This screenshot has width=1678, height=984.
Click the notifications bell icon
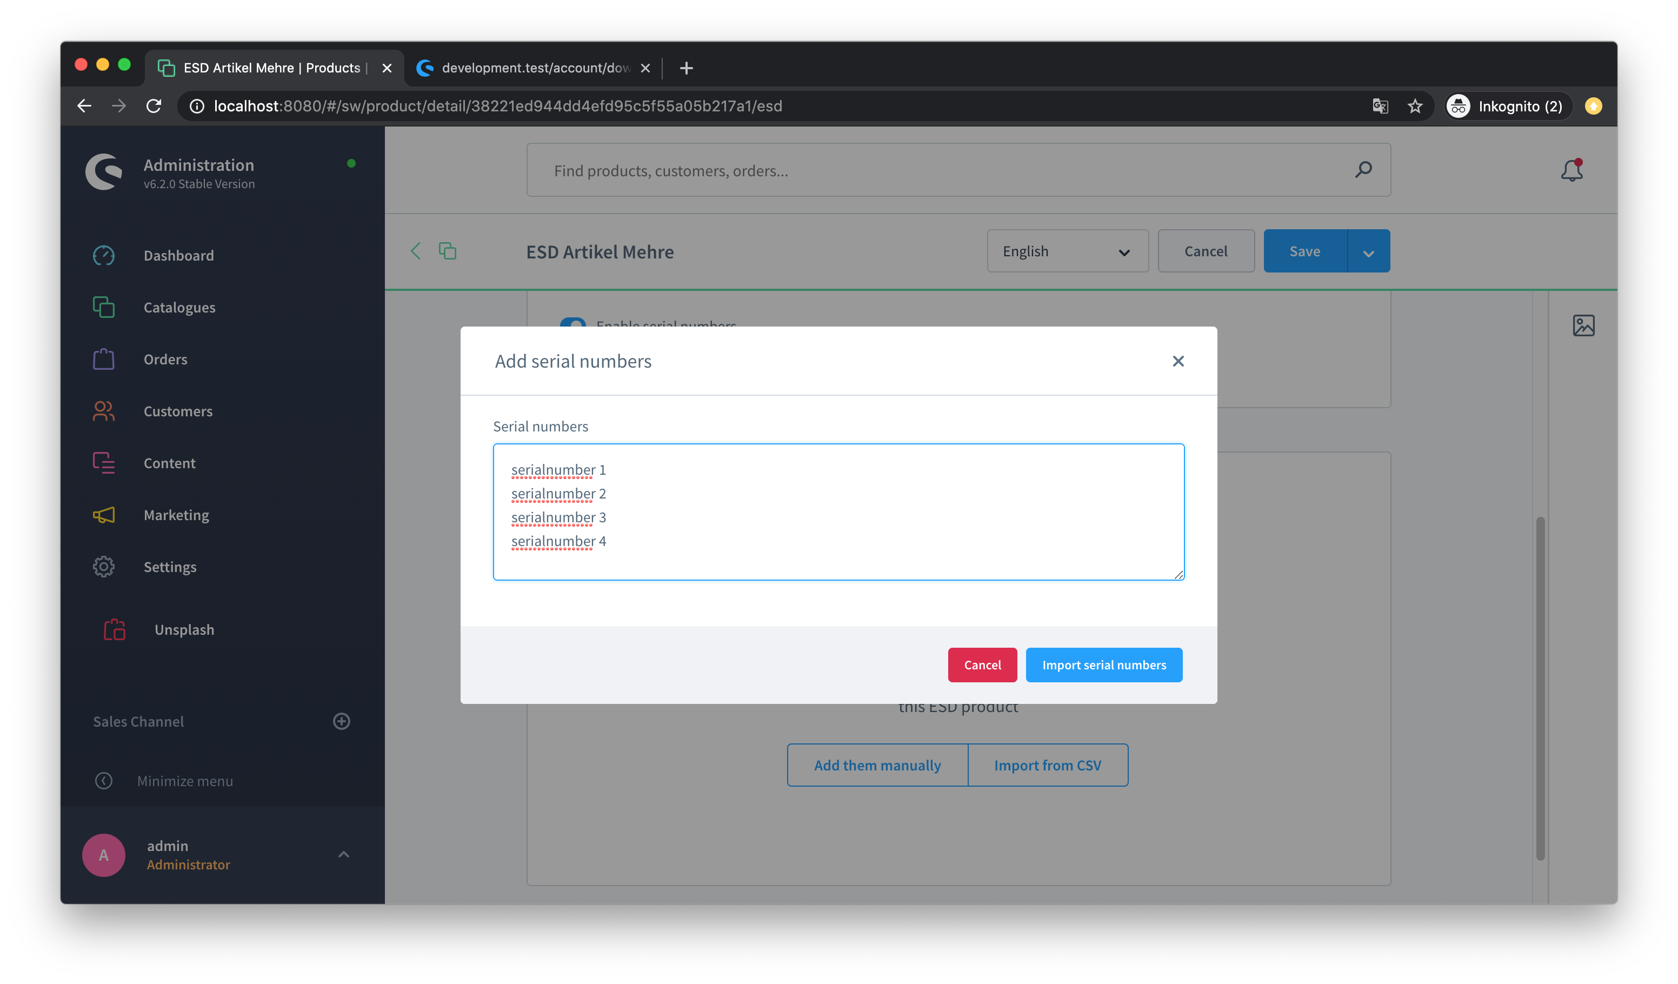(1572, 170)
